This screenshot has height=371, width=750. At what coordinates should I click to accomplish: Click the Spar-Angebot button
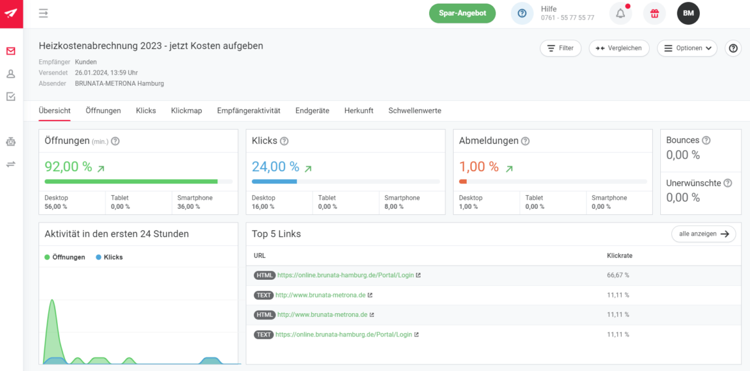[462, 14]
